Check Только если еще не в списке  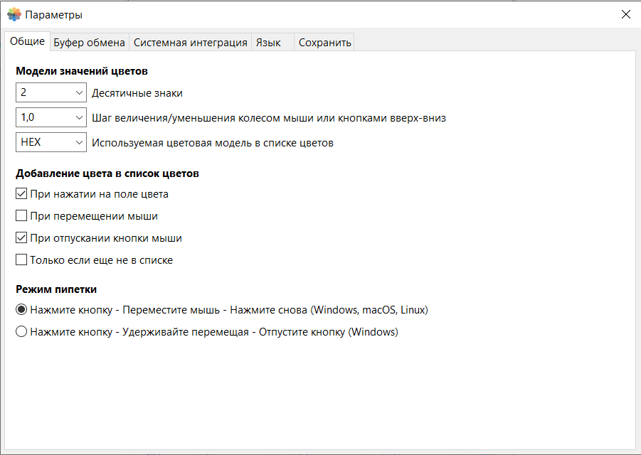coord(22,260)
